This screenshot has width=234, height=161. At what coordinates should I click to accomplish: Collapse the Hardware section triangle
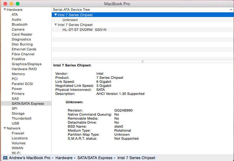click(x=5, y=10)
